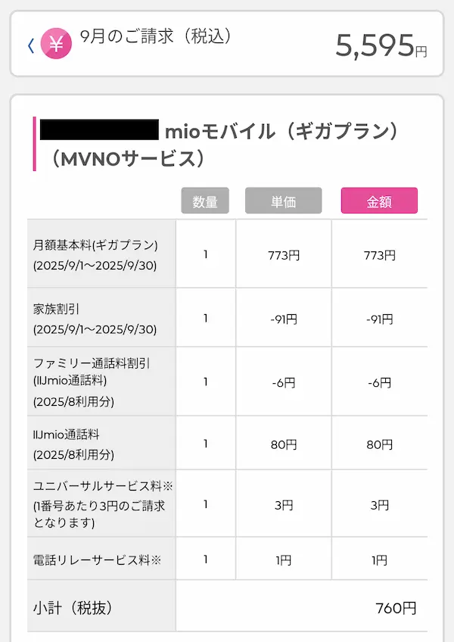
Task: Click the 760円 subtotal amount
Action: (395, 607)
